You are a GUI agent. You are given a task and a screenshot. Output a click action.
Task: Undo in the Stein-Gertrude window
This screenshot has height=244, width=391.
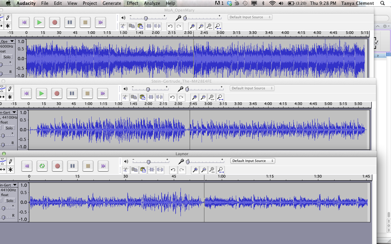[x=173, y=97]
